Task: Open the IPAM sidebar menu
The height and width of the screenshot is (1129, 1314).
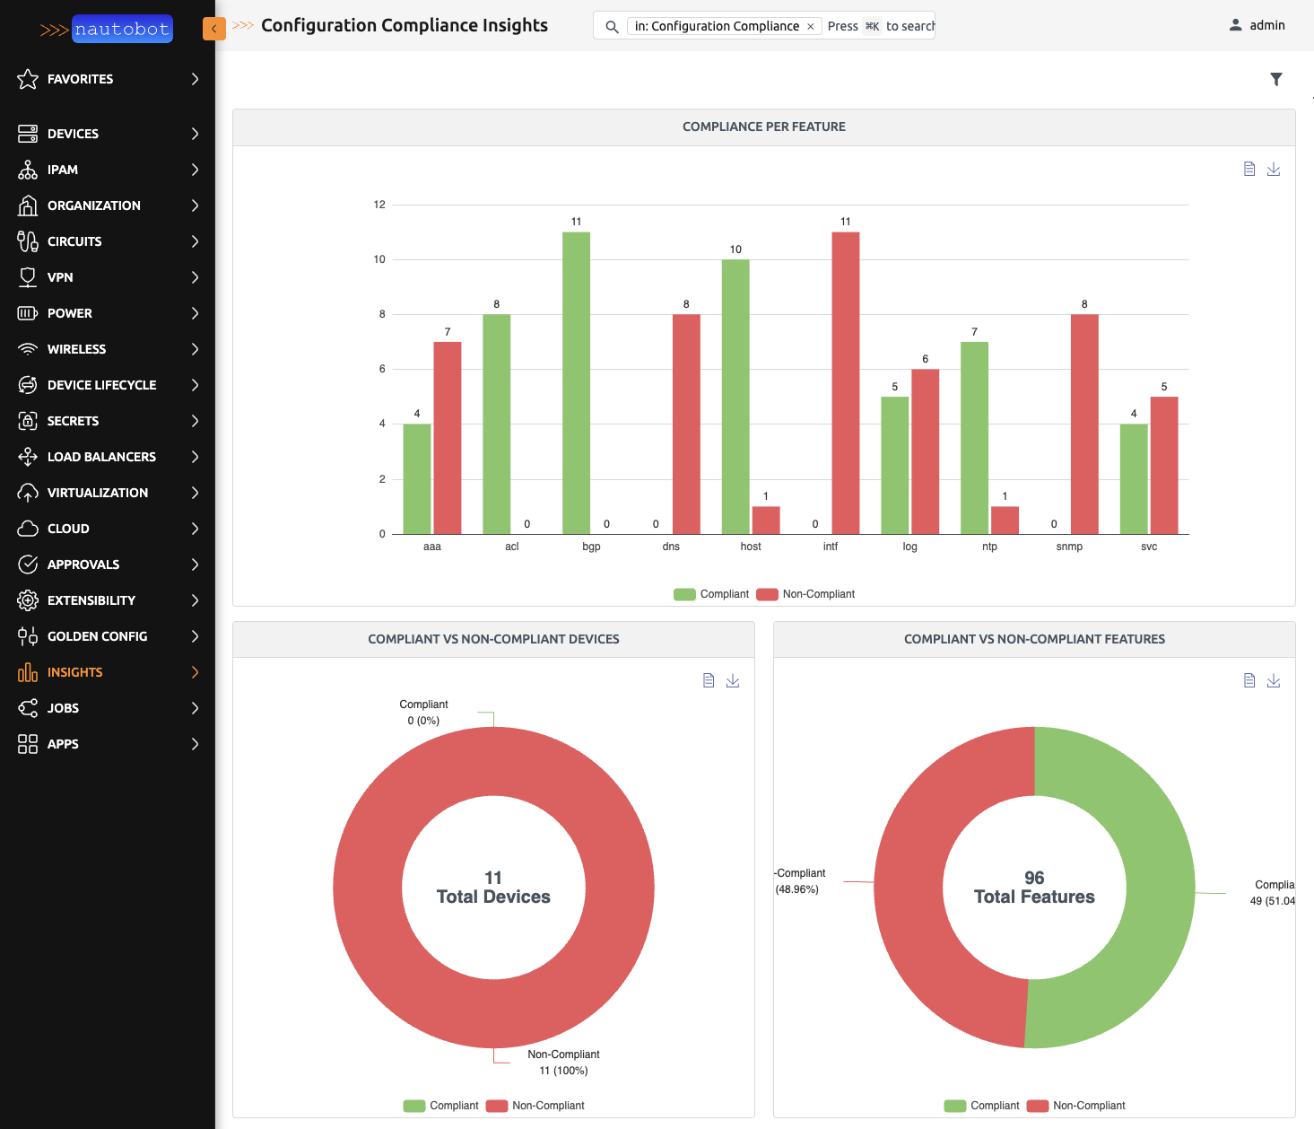Action: (x=63, y=170)
